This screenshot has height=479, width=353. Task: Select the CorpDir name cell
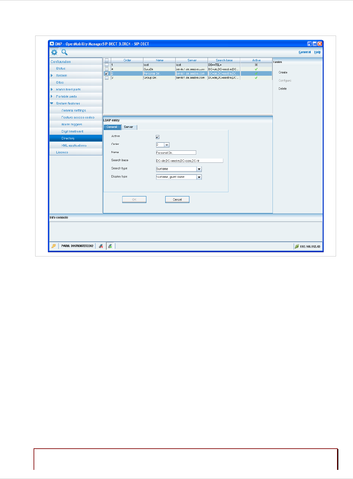click(159, 69)
